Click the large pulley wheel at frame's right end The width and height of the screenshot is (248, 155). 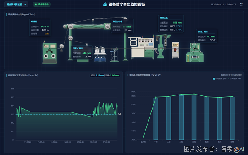[x=107, y=26]
